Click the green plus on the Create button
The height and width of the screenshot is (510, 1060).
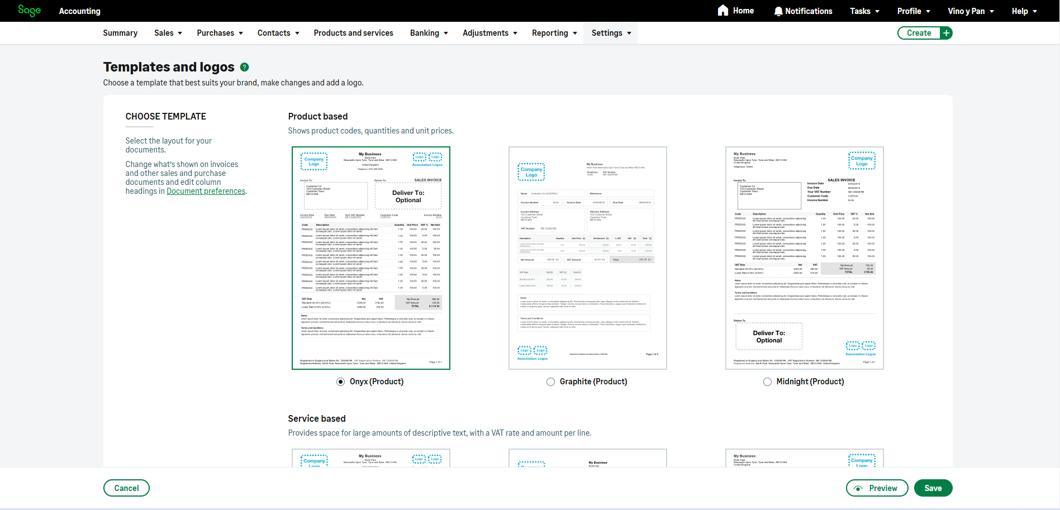(945, 33)
